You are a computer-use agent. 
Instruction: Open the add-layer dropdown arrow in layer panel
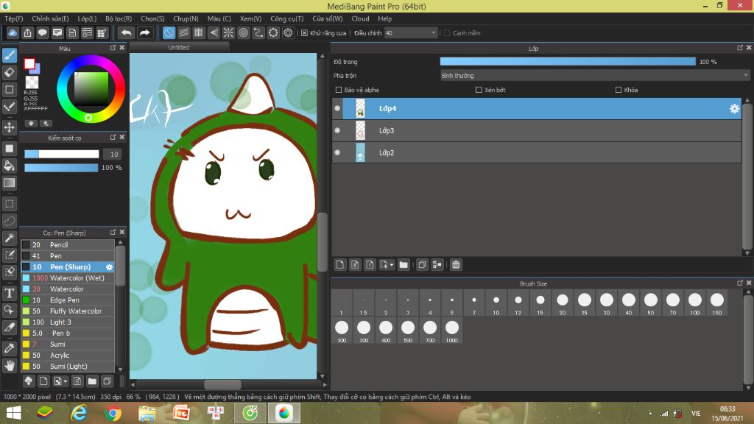392,265
